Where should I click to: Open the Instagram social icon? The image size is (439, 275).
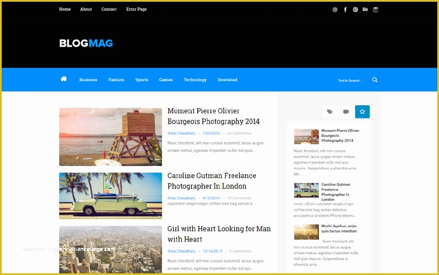click(375, 10)
